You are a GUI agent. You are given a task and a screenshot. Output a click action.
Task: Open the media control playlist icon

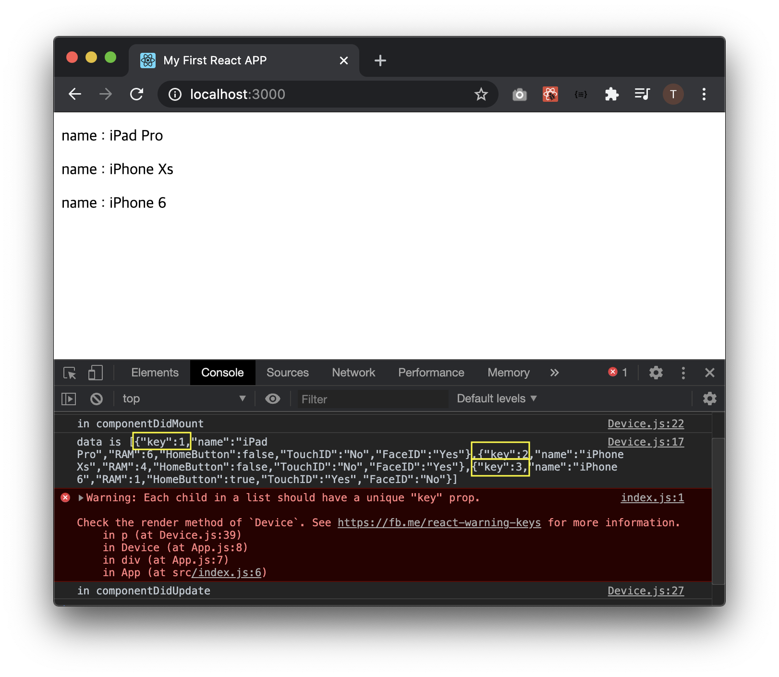pos(642,94)
